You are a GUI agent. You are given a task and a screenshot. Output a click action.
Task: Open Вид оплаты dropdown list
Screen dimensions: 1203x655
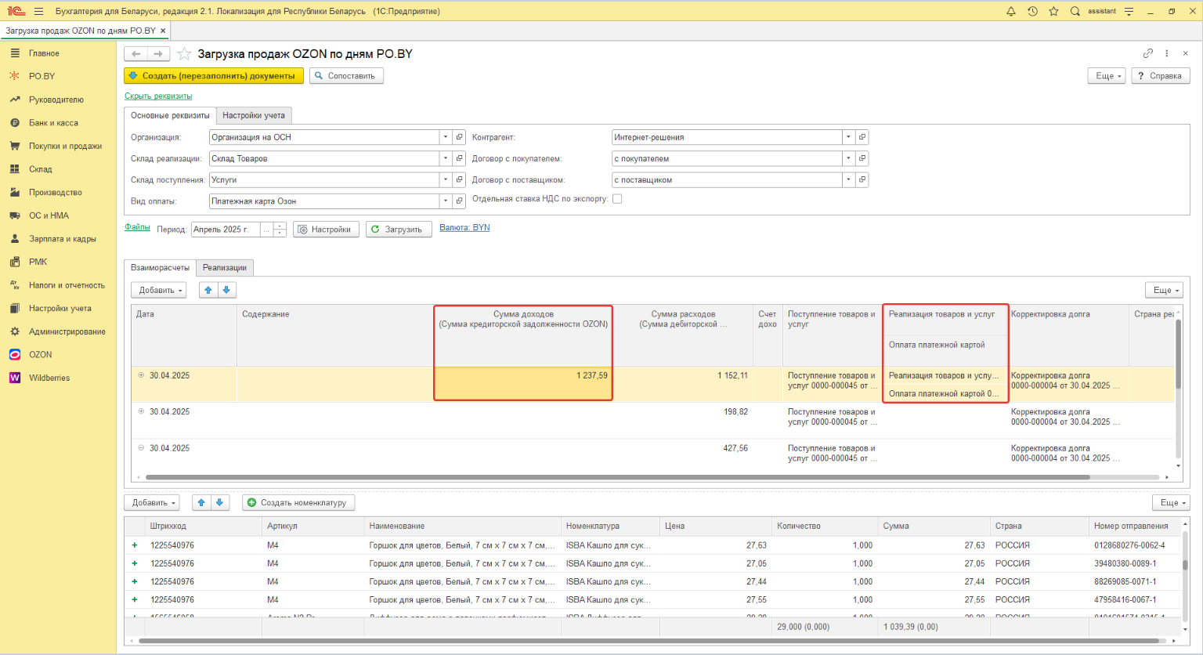446,201
